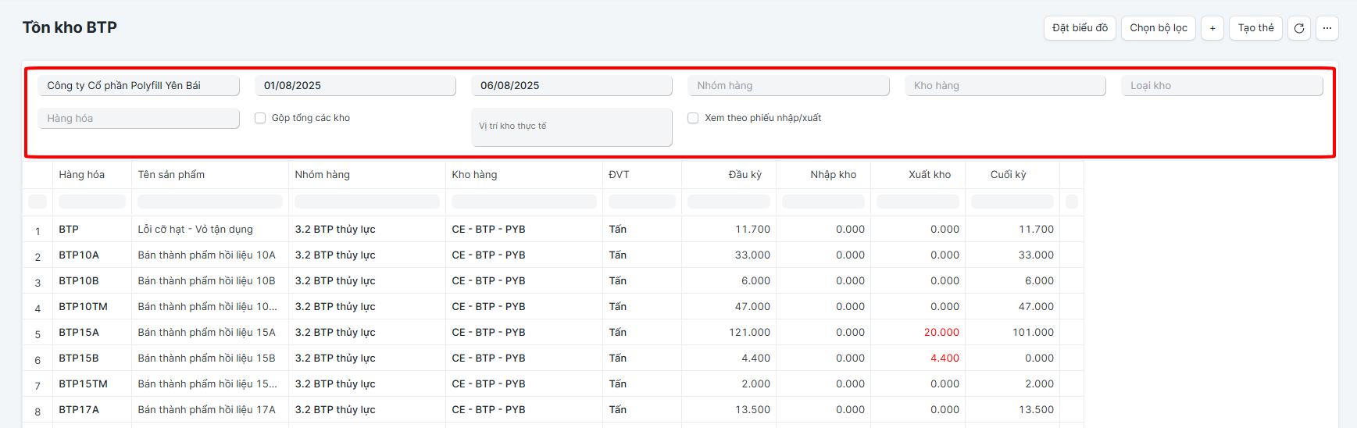This screenshot has width=1357, height=428.
Task: Click the Xuất kho column header
Action: pyautogui.click(x=918, y=174)
